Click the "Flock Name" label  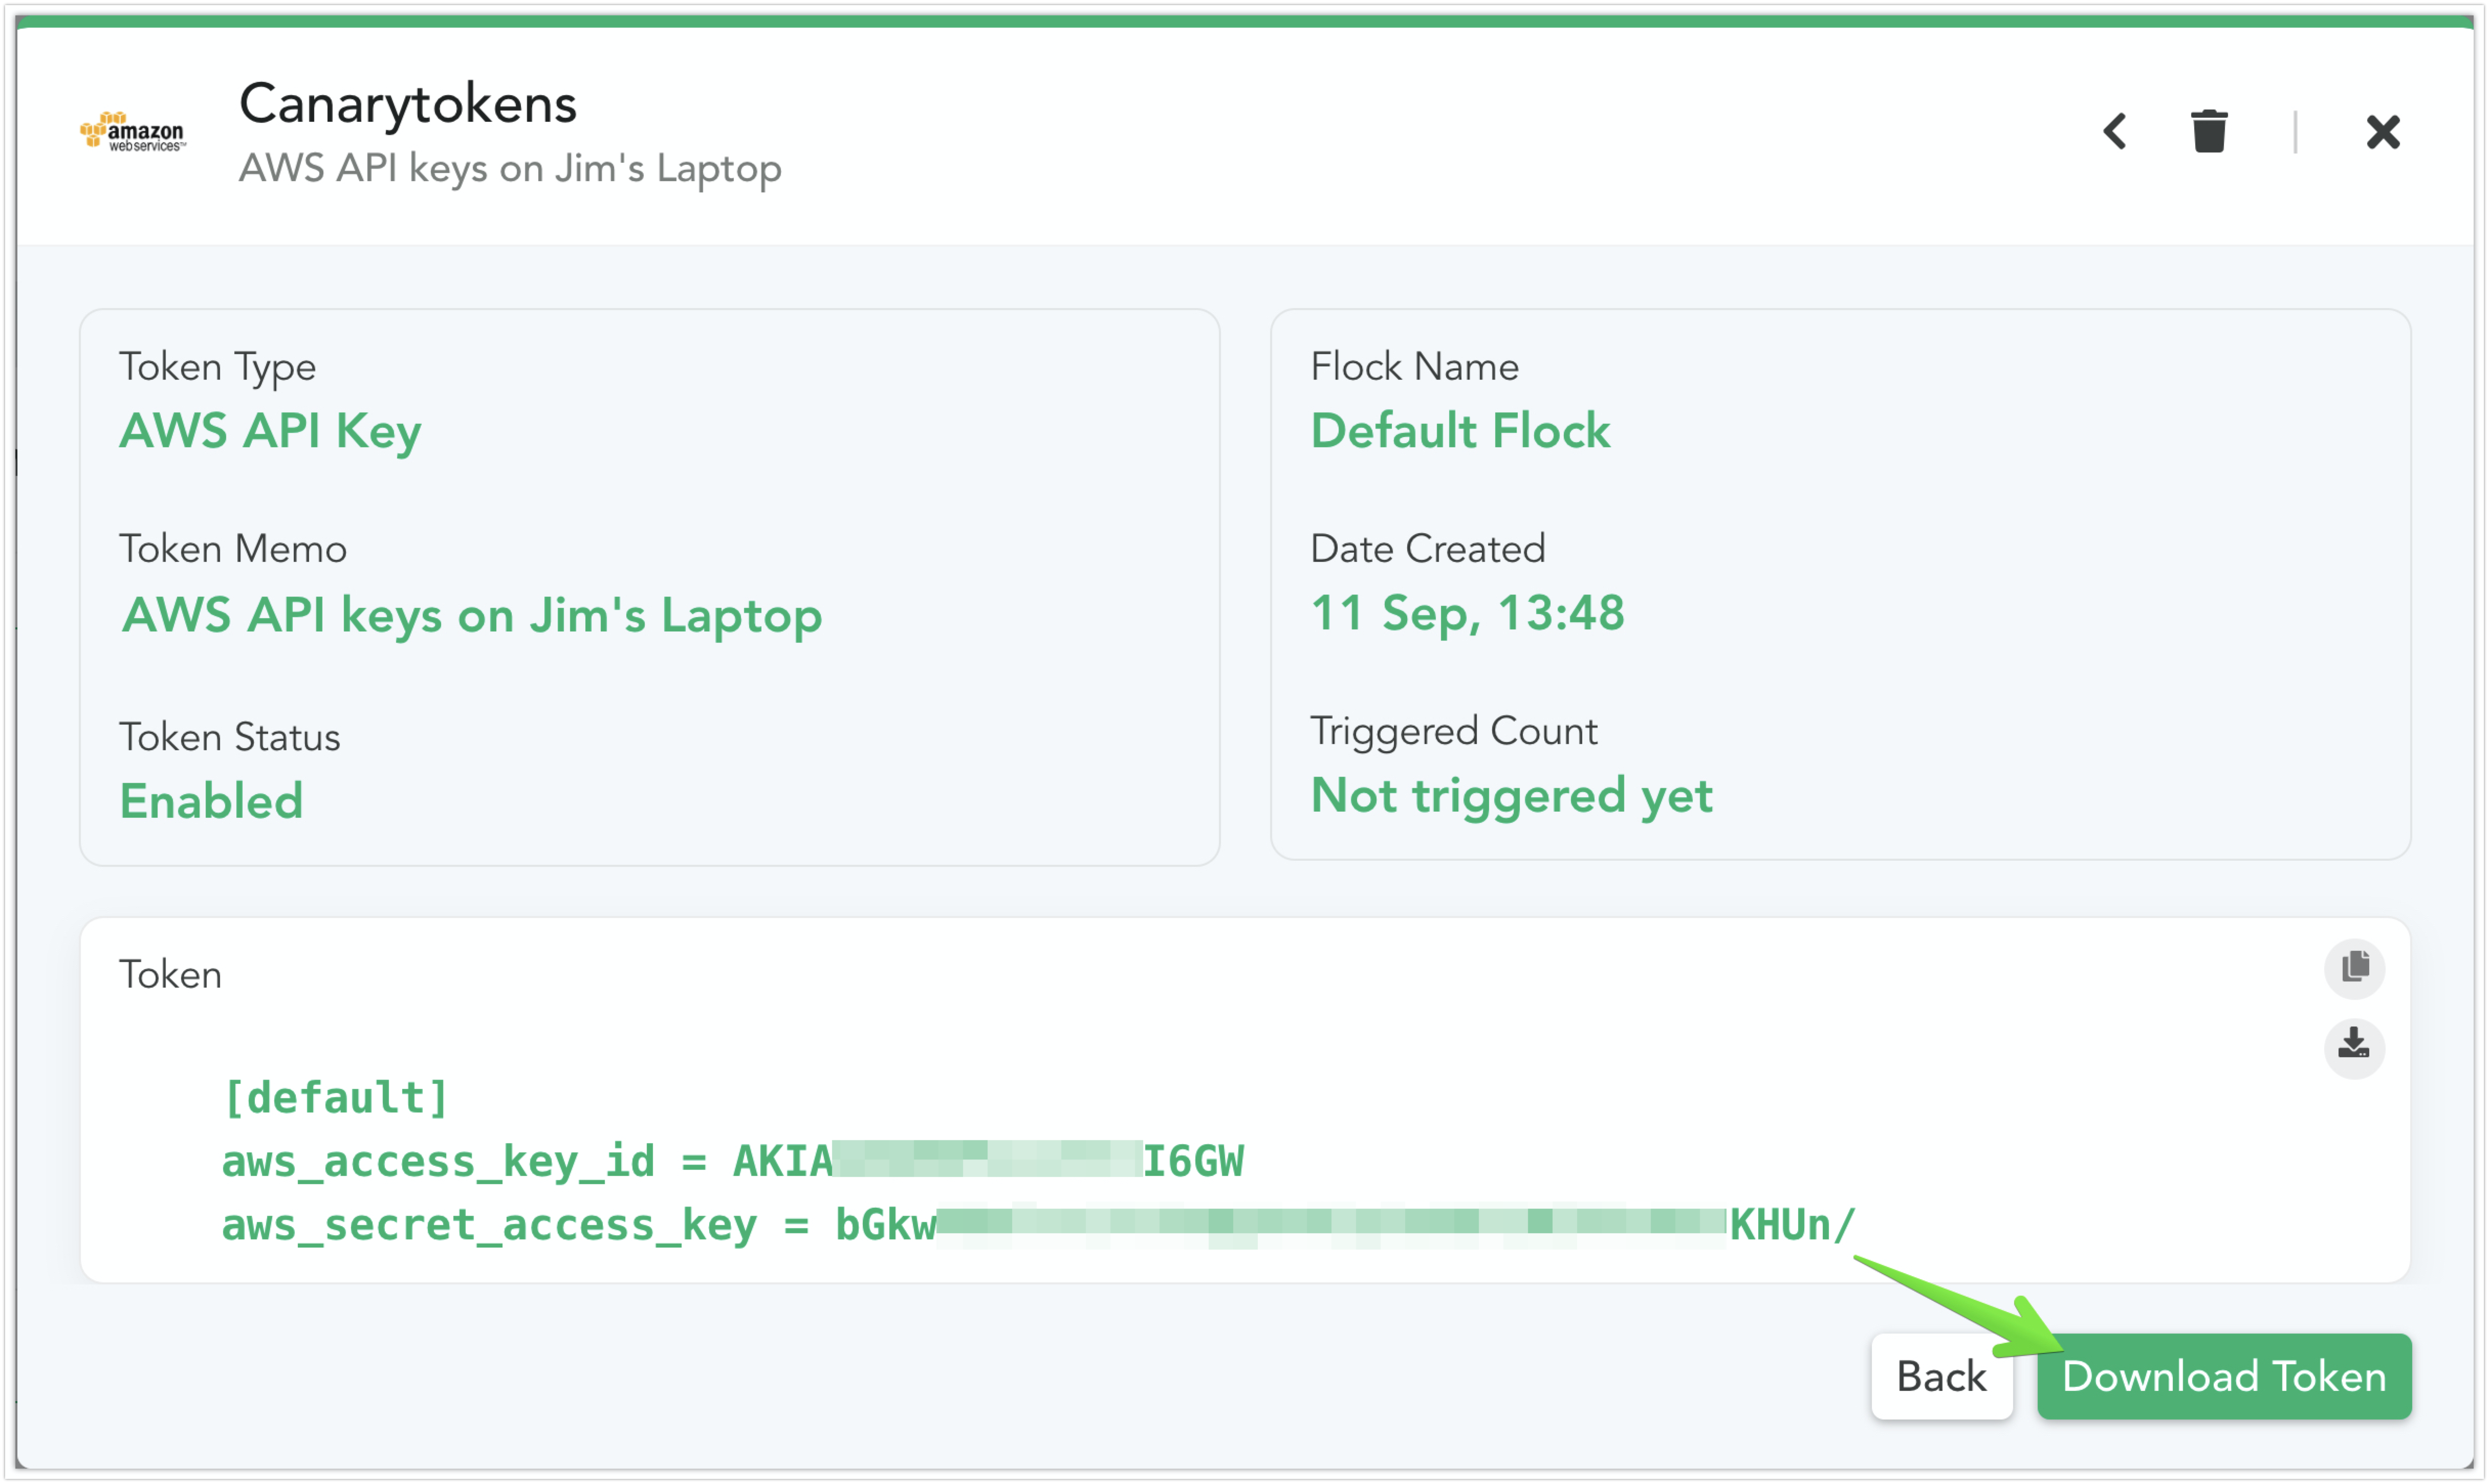tap(1414, 367)
